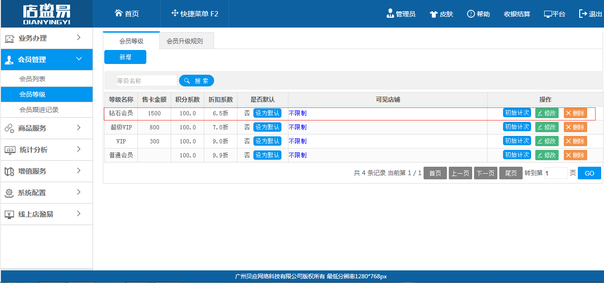Edit the 钻石会员 level via 修改
This screenshot has height=283, width=604.
pos(547,113)
